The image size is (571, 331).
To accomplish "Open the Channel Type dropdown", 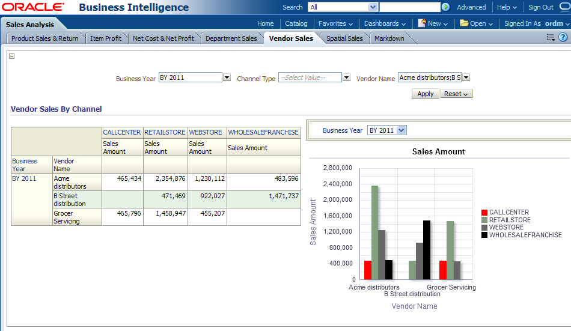I will pyautogui.click(x=346, y=77).
